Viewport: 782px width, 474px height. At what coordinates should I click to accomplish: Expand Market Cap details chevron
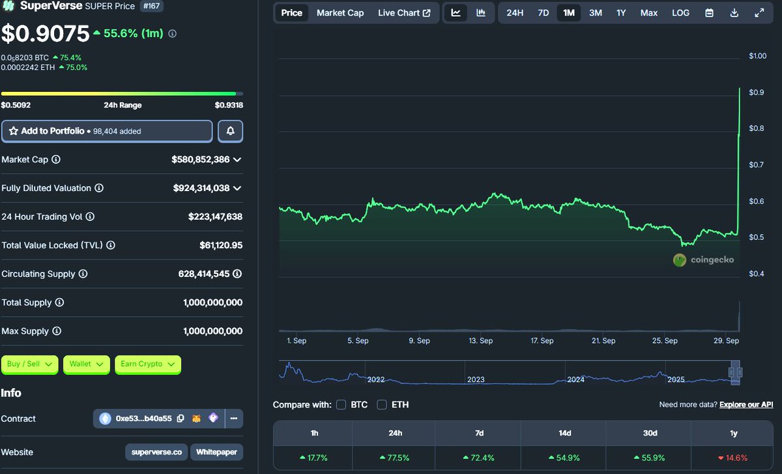point(237,160)
